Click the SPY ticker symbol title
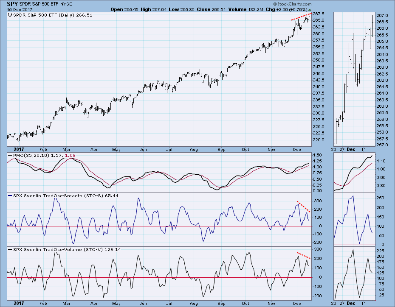The width and height of the screenshot is (395, 307). tap(12, 4)
